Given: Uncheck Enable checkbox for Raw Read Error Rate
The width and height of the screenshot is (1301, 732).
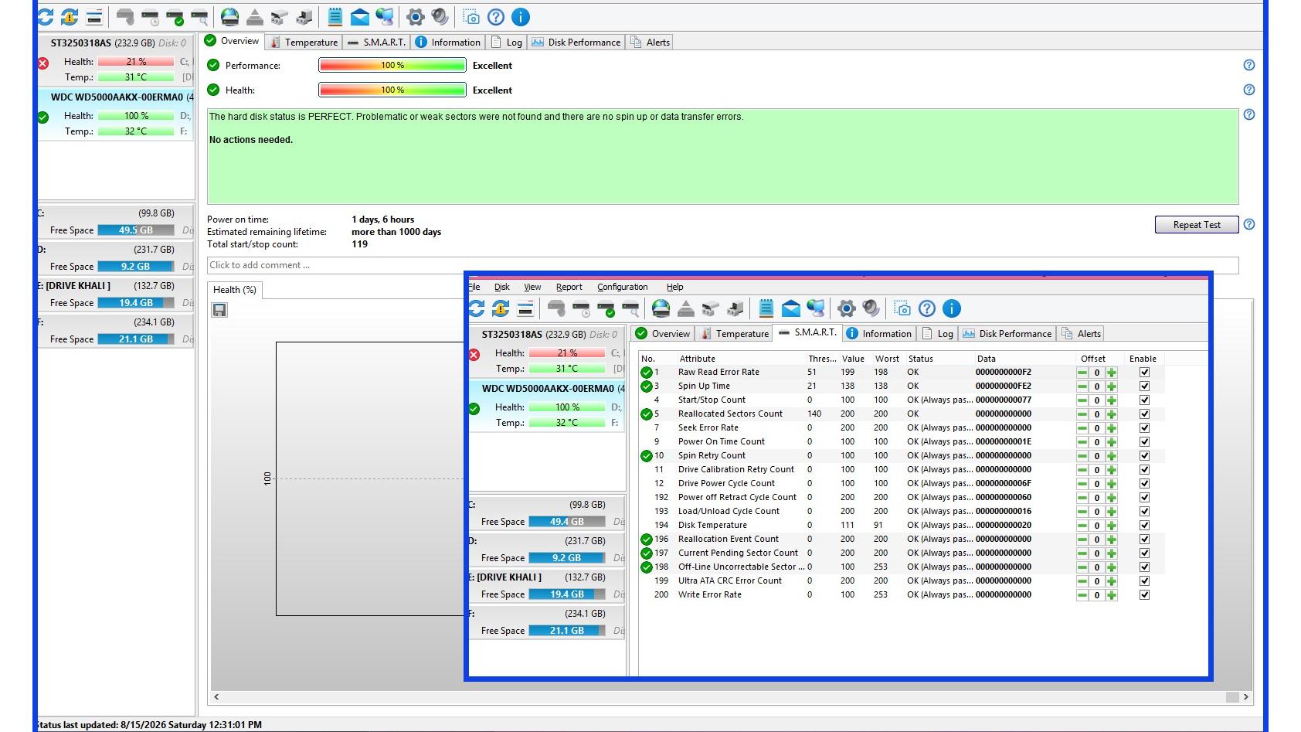Looking at the screenshot, I should click(x=1144, y=372).
